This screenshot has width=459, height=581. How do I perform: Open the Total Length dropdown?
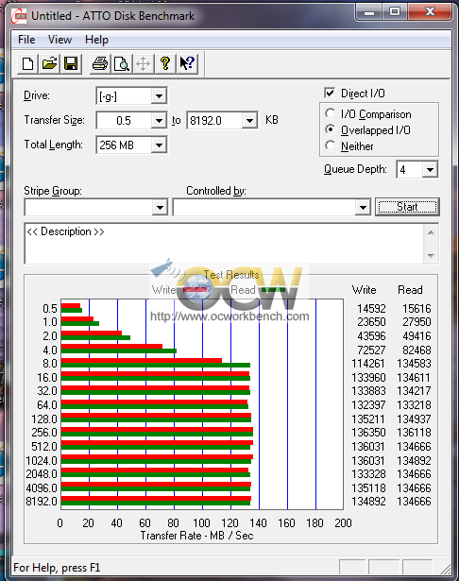(159, 145)
